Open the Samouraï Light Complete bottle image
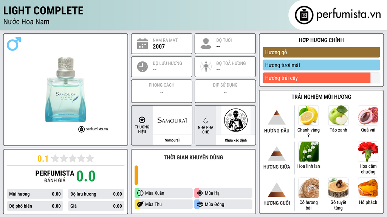The width and height of the screenshot is (387, 217). click(x=65, y=90)
